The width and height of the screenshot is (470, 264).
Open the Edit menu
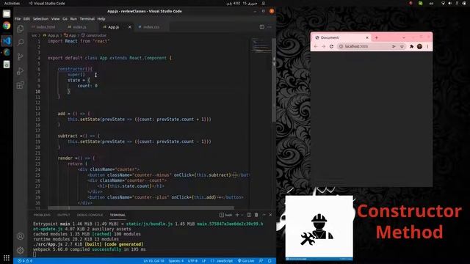[26, 19]
